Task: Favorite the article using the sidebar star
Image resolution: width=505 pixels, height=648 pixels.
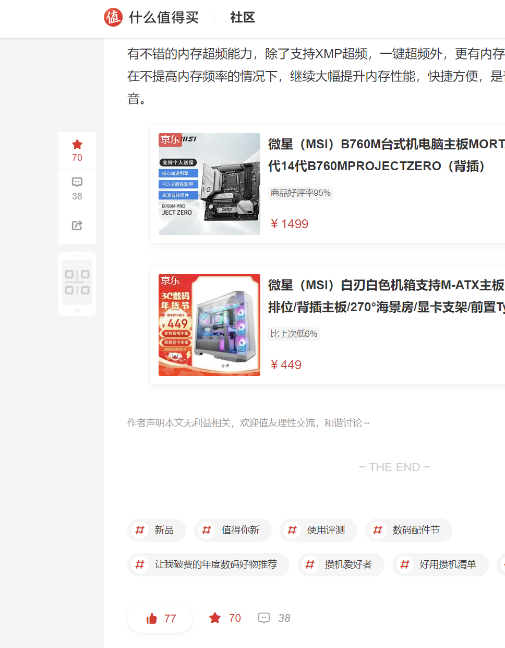Action: tap(77, 144)
